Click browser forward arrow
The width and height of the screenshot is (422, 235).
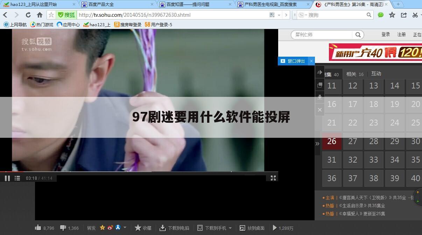[x=16, y=15]
